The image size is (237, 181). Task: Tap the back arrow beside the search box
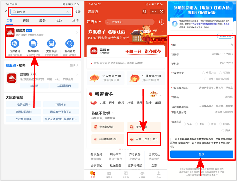tap(6, 12)
